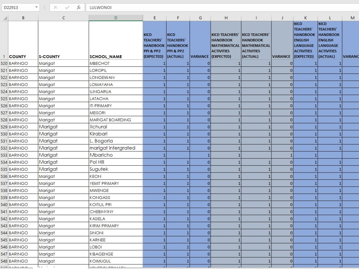Click the VARIANCE header in column G
Viewport: 359px width, 269px height.
coord(200,40)
